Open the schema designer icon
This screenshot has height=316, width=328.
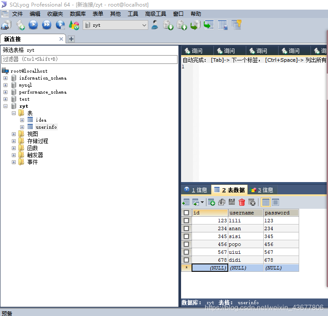point(236,25)
